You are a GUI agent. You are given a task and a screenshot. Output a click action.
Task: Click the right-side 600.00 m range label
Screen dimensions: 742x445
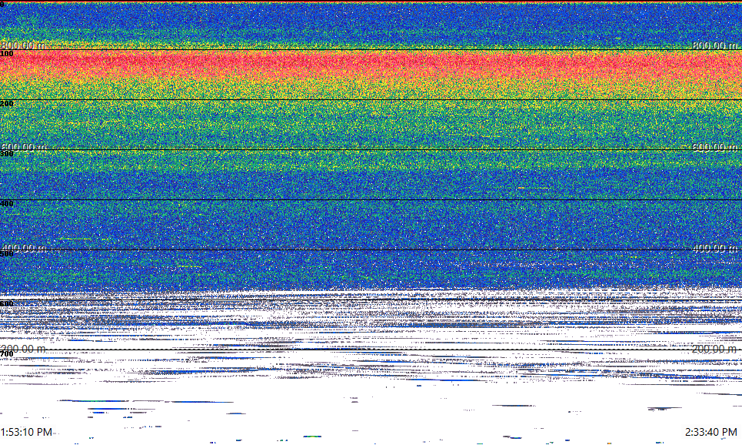pos(714,147)
